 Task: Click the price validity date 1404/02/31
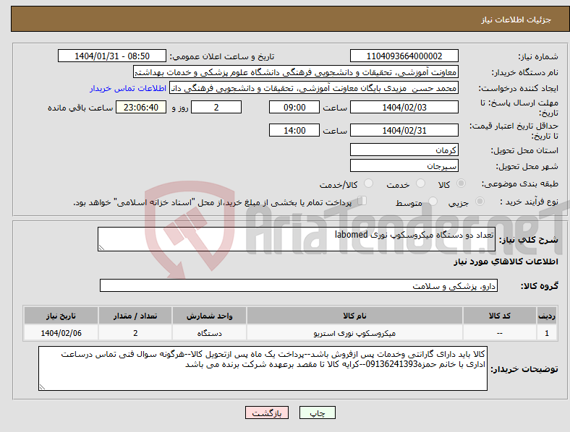[404, 130]
